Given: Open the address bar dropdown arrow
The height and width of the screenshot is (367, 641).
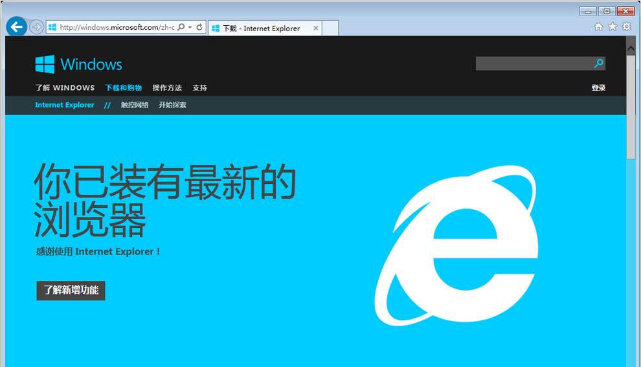Looking at the screenshot, I should pos(190,27).
